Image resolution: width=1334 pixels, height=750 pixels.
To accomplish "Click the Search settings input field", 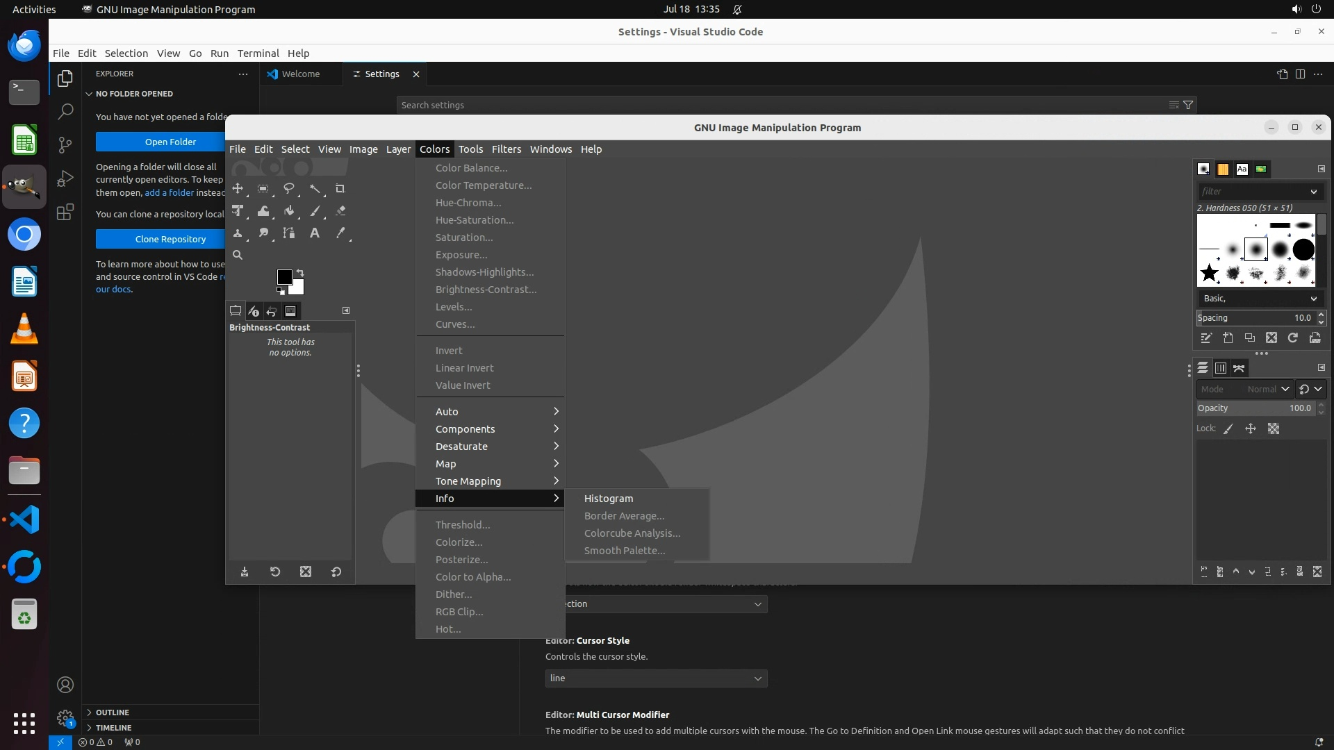I will click(x=778, y=105).
